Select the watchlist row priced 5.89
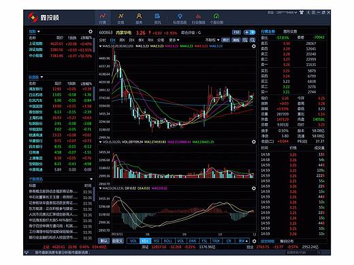Image resolution: width=354 pixels, height=265 pixels. click(x=61, y=169)
